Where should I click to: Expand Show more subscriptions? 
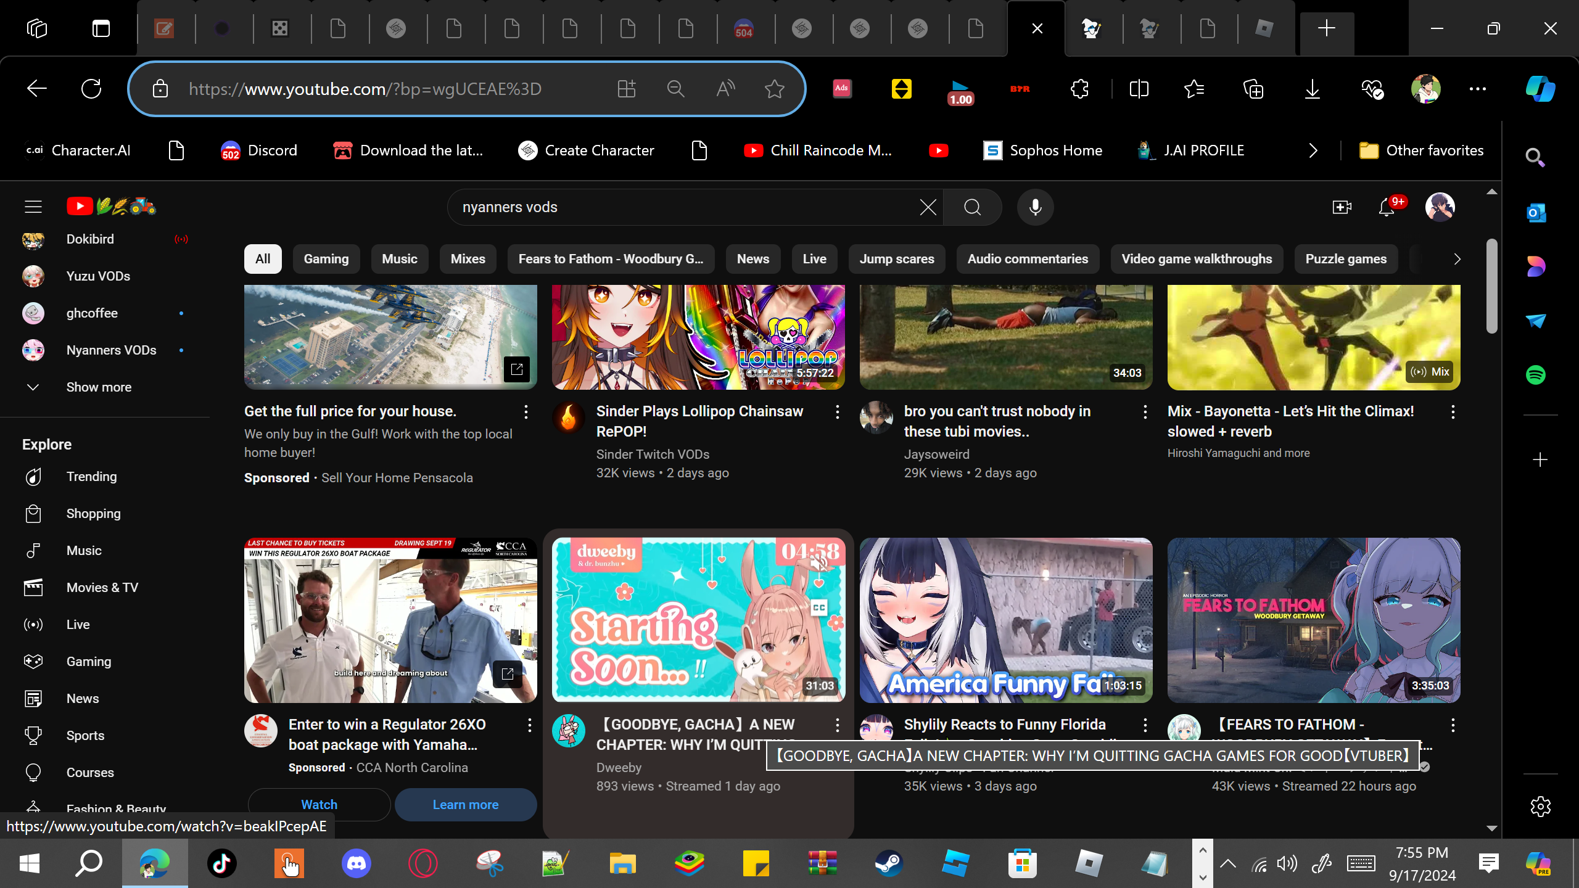point(99,387)
